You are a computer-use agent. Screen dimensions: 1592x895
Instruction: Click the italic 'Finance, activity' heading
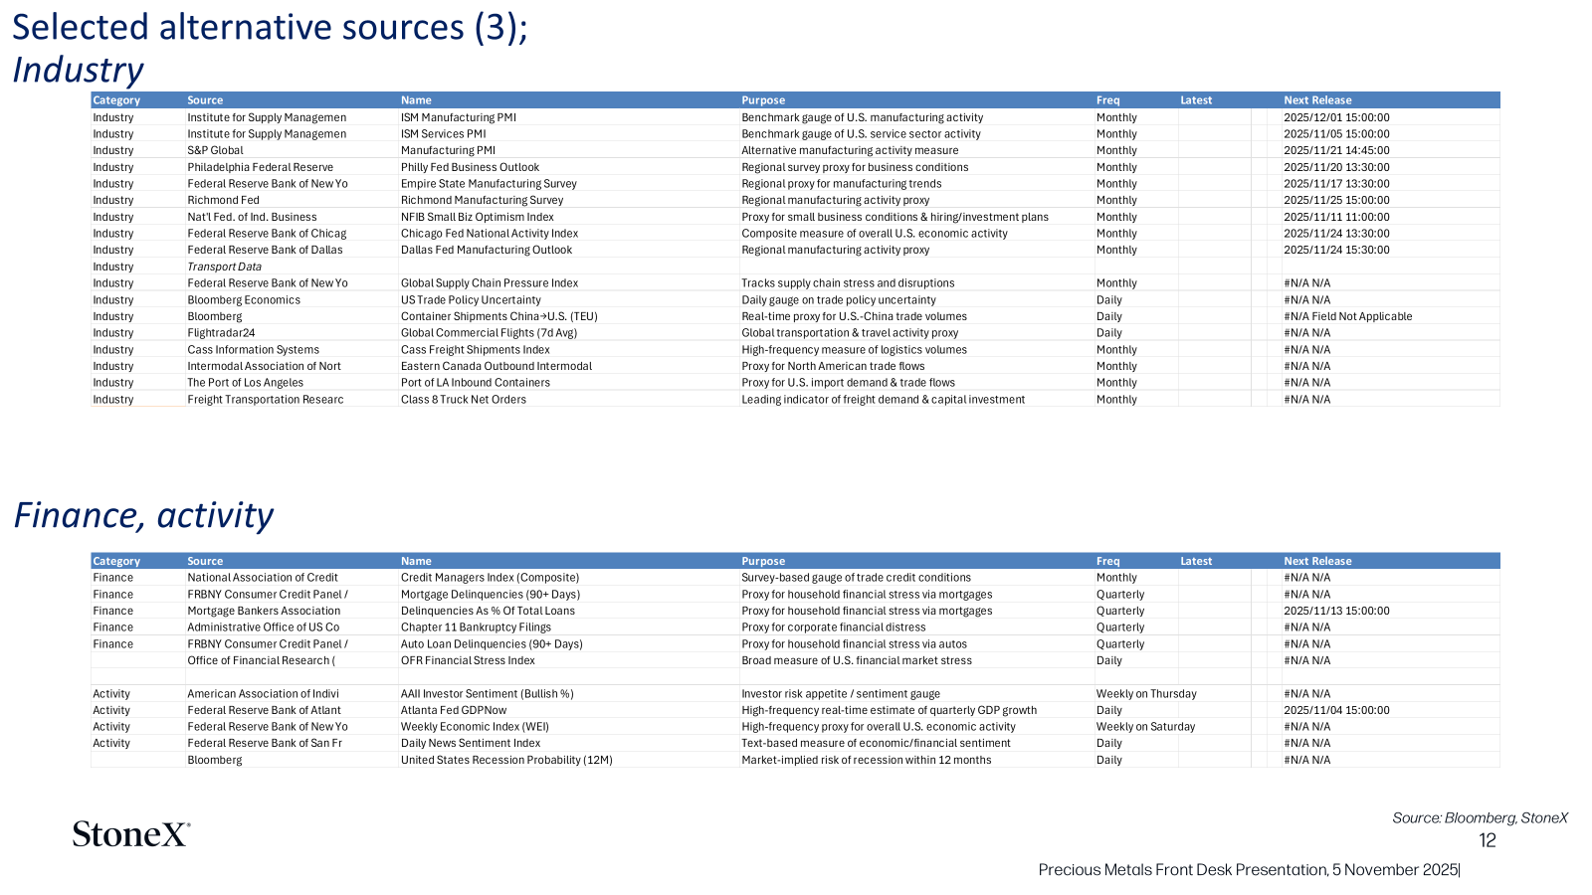pyautogui.click(x=143, y=515)
